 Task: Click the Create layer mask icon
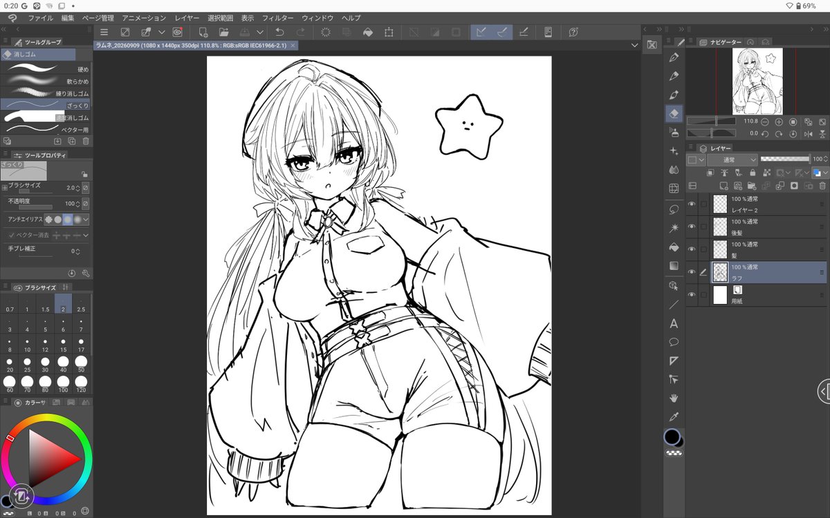coord(794,186)
